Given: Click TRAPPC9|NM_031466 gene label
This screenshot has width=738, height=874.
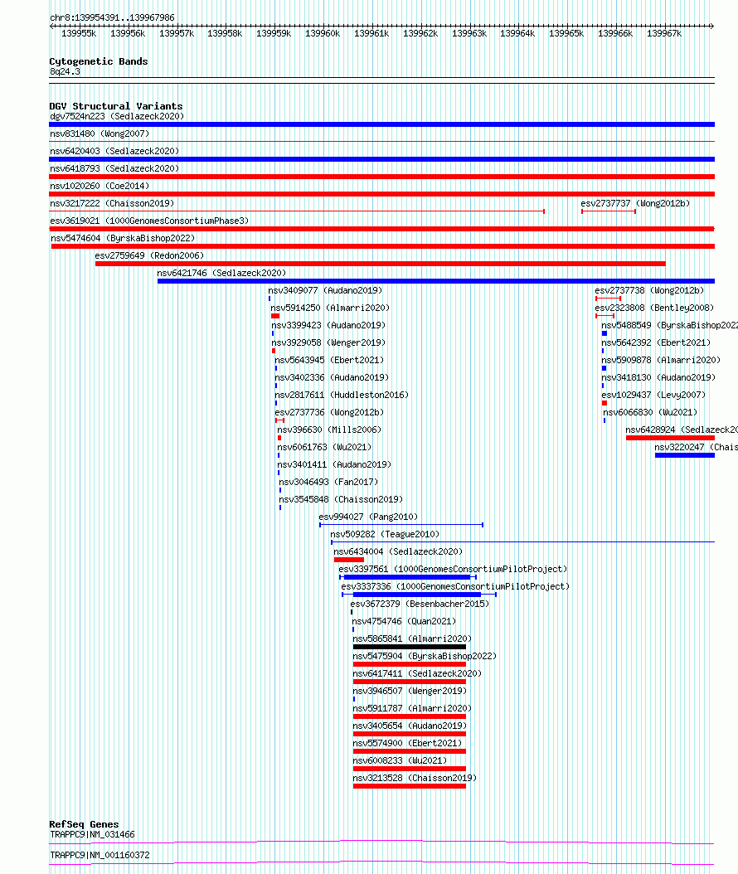Looking at the screenshot, I should point(93,834).
